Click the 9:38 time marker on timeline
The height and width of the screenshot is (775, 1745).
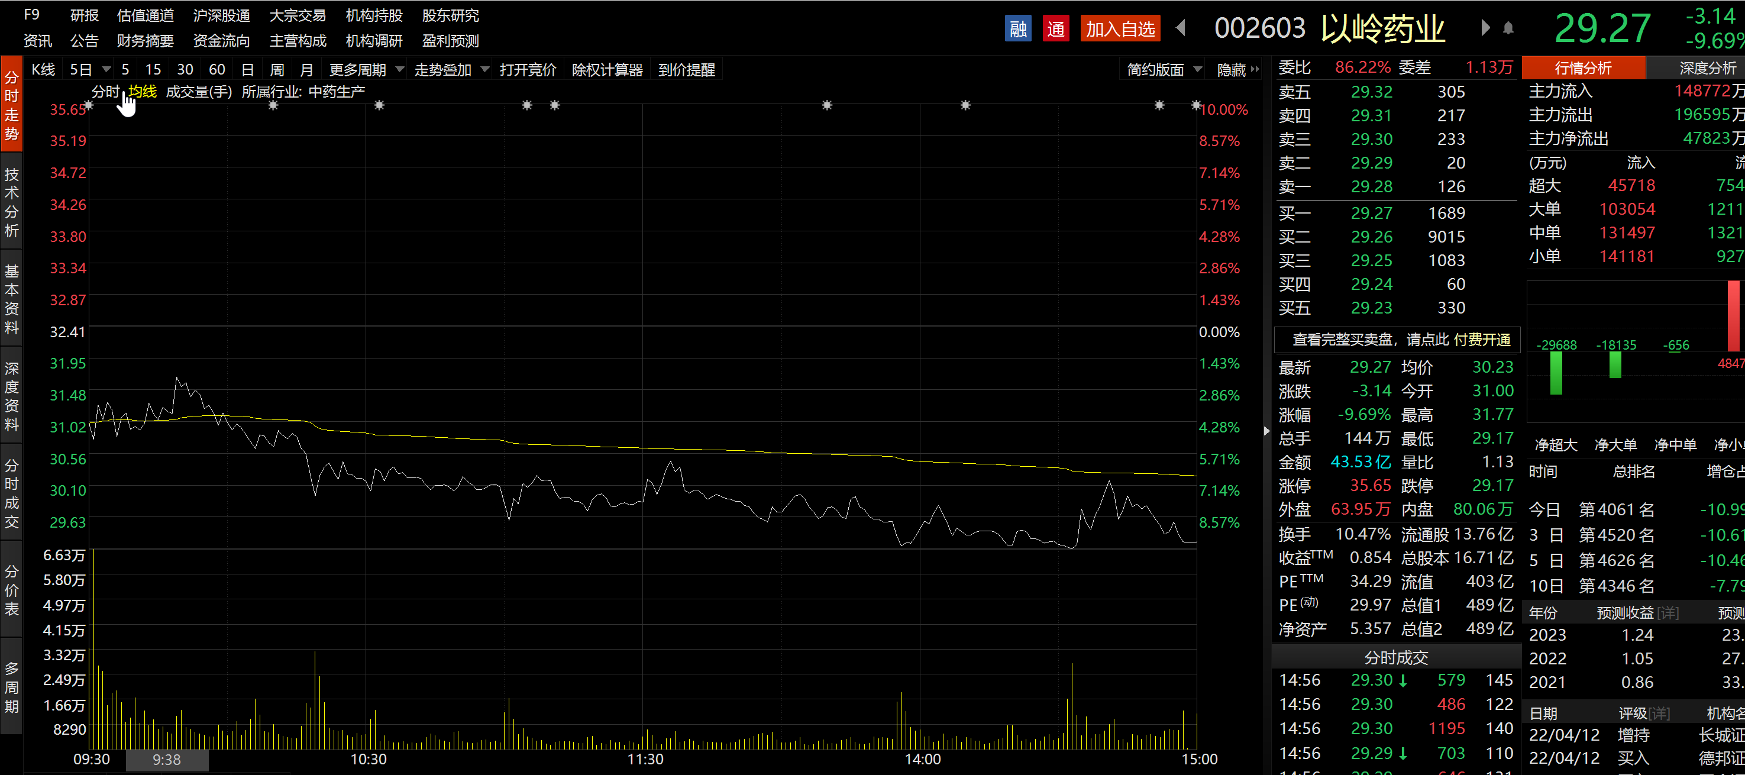pos(167,760)
